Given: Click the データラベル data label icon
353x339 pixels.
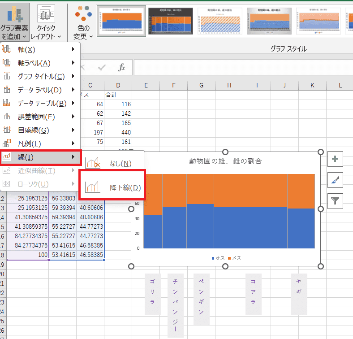Looking at the screenshot, I should click(7, 90).
